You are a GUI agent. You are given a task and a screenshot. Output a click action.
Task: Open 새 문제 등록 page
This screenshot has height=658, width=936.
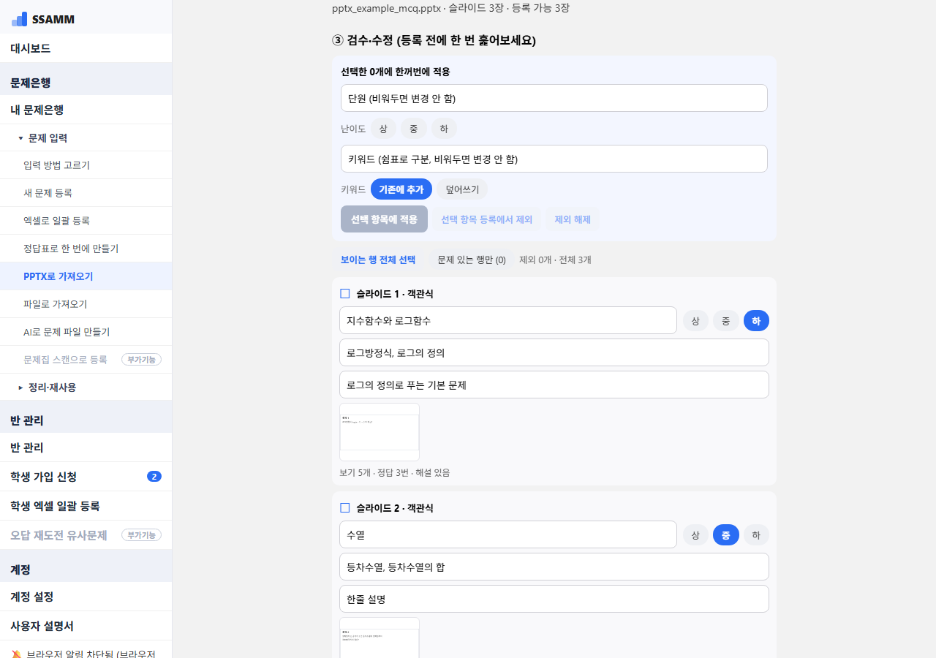click(86, 193)
